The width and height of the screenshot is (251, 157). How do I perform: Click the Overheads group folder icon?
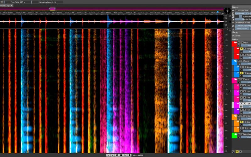point(235,134)
